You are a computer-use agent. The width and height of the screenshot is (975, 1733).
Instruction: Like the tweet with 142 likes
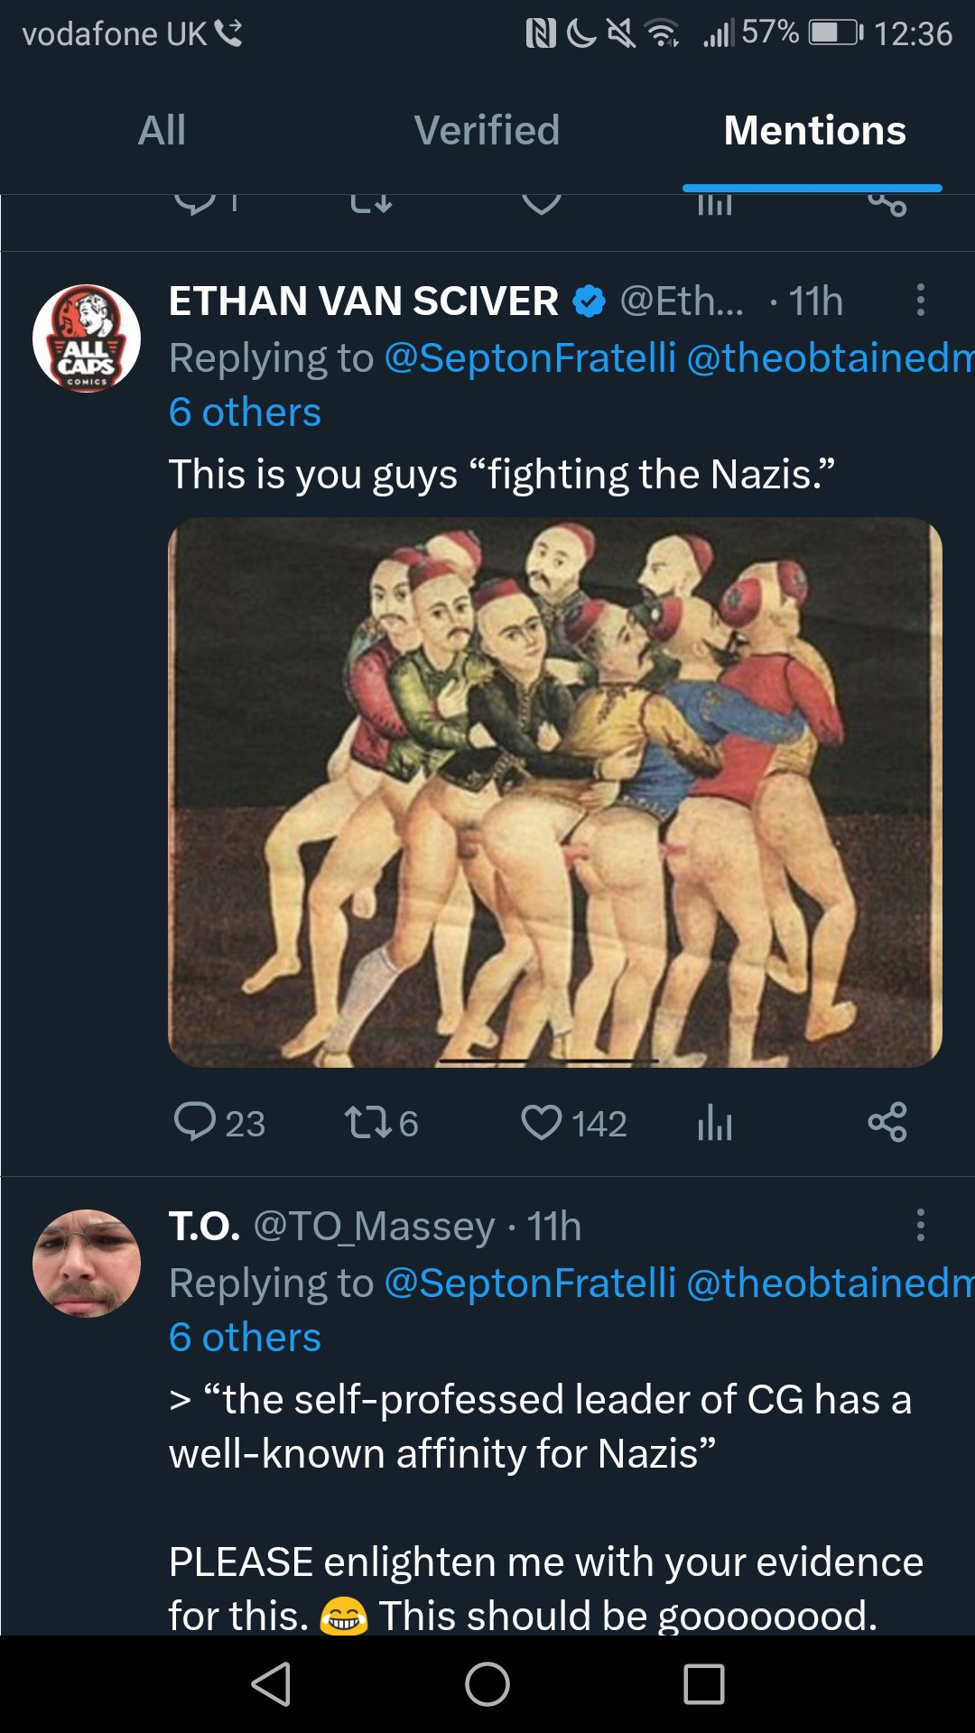point(542,1122)
